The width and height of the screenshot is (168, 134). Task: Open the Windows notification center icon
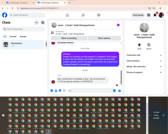point(164,115)
